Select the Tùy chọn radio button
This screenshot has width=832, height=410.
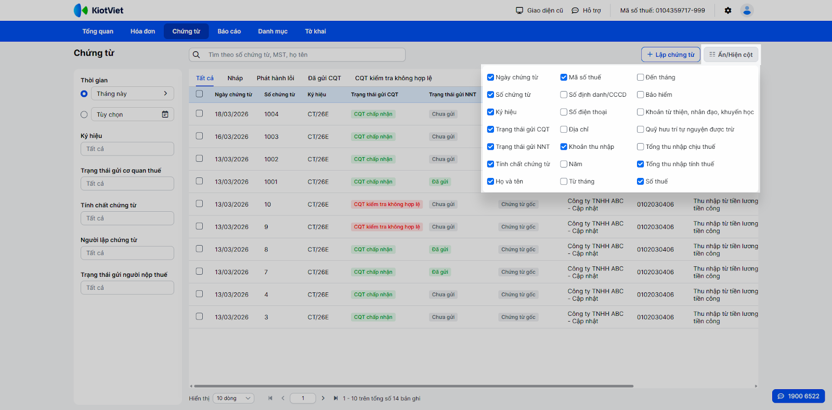point(84,114)
